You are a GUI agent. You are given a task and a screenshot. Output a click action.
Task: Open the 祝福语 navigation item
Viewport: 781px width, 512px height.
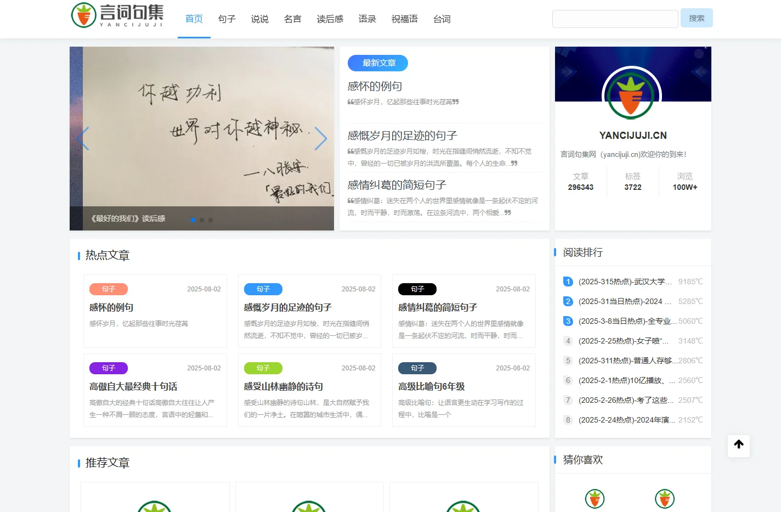[405, 19]
